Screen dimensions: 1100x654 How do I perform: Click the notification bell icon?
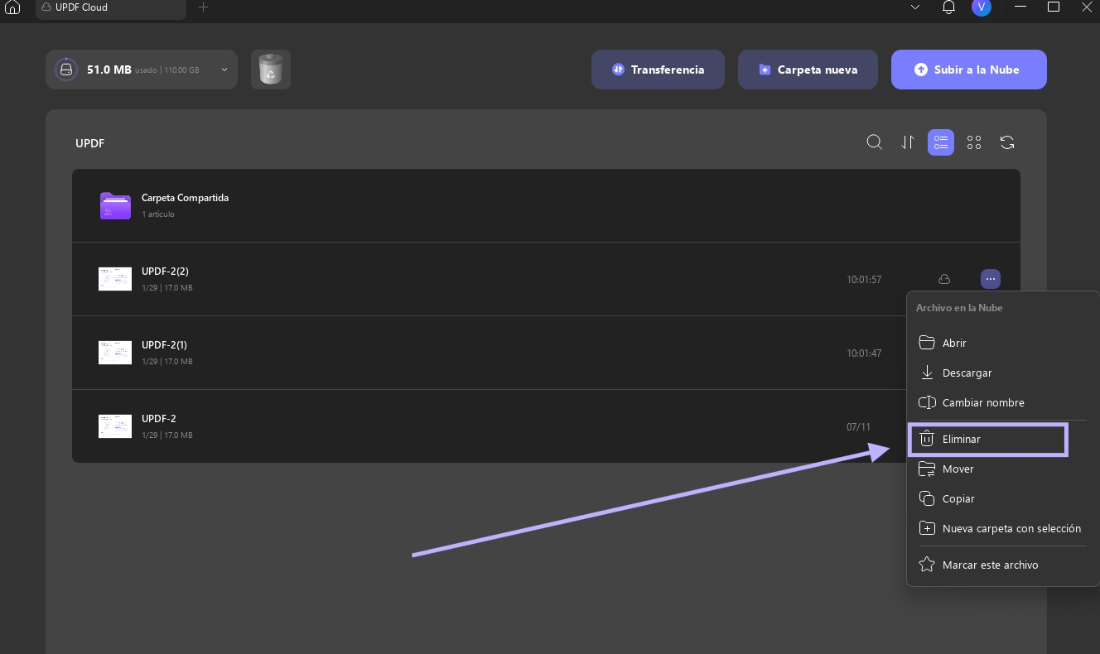948,7
